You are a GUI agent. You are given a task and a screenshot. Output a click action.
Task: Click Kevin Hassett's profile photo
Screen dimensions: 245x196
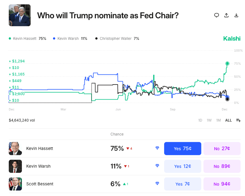[x=15, y=149]
